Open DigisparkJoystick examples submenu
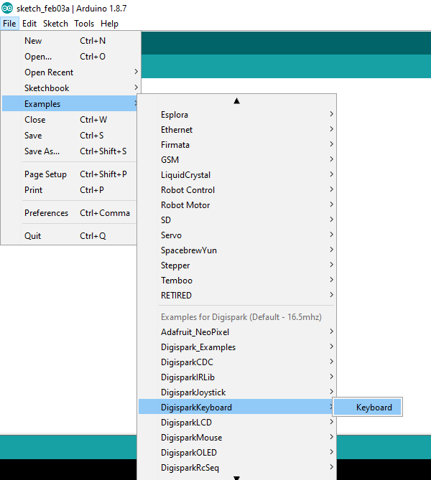The height and width of the screenshot is (480, 431). click(236, 392)
